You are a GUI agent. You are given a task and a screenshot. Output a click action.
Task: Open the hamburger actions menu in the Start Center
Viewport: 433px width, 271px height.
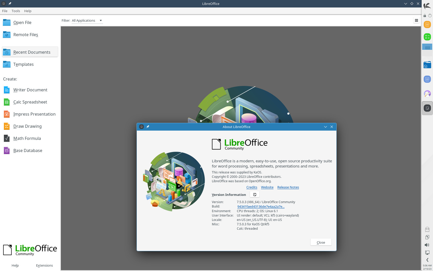click(416, 20)
